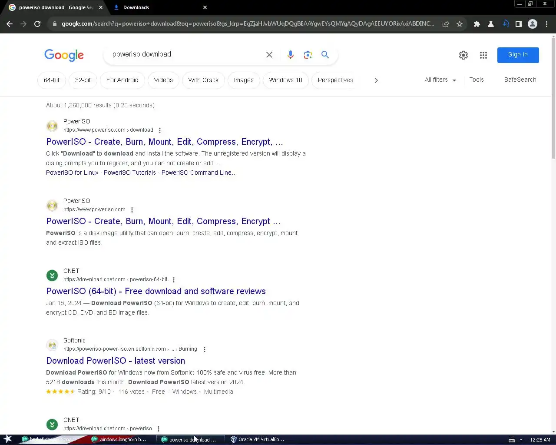Screen dimensions: 556x445
Task: Apply the With Crack filter chip
Action: (x=203, y=80)
